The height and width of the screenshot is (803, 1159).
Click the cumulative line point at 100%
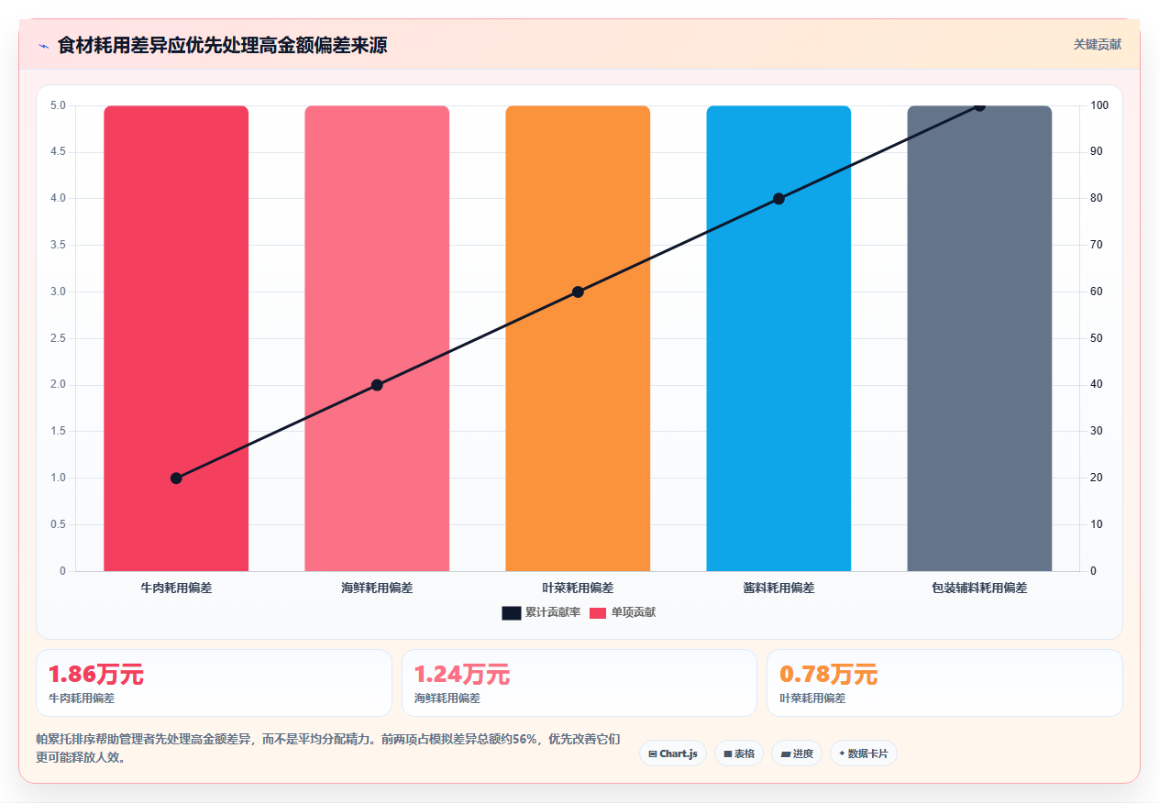(979, 105)
